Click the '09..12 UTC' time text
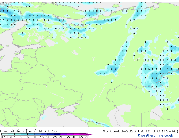The height and width of the screenshot is (138, 179). click(x=149, y=131)
